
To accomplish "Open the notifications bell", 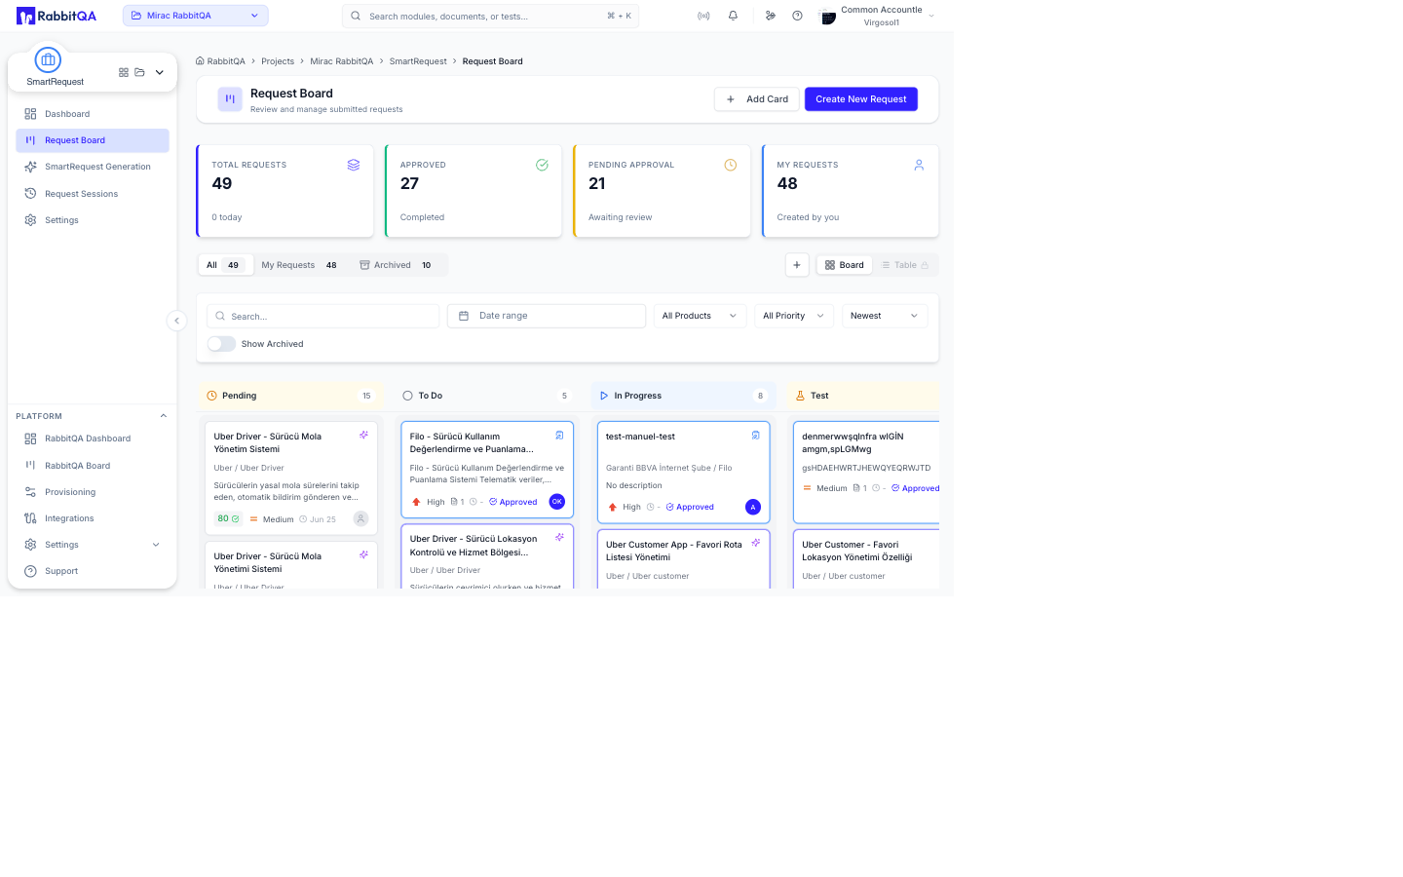I will (733, 16).
